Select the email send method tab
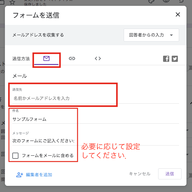This screenshot has width=192, height=192. click(46, 58)
